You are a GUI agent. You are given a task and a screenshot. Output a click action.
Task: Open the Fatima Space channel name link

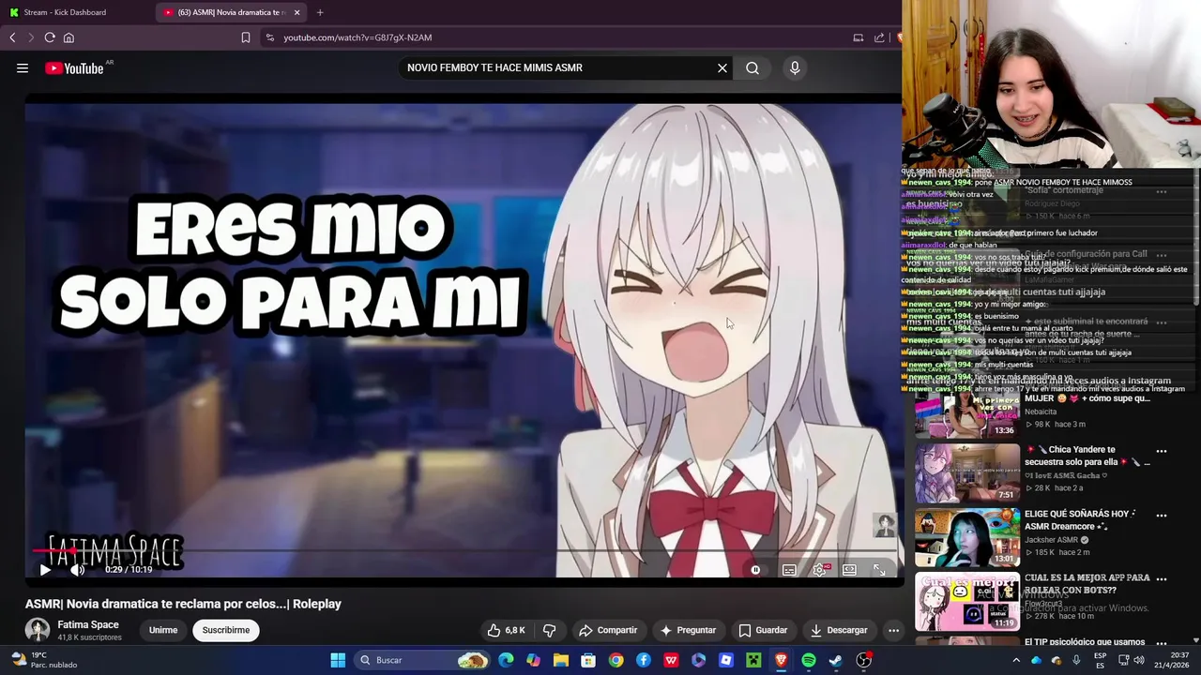(x=88, y=624)
